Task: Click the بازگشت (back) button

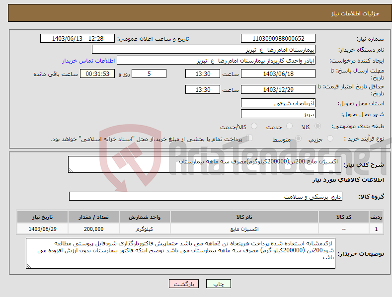Action: [x=184, y=284]
